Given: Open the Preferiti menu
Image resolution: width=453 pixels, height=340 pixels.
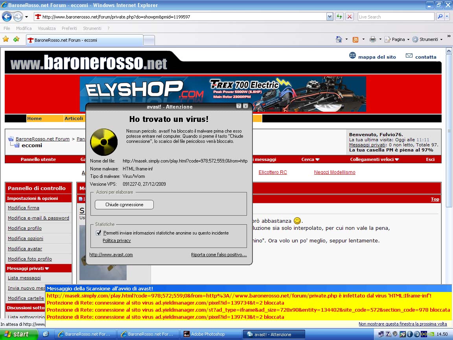Looking at the screenshot, I should 69,28.
